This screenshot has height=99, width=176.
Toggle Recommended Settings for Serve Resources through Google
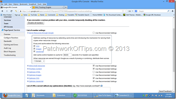pos(94,33)
